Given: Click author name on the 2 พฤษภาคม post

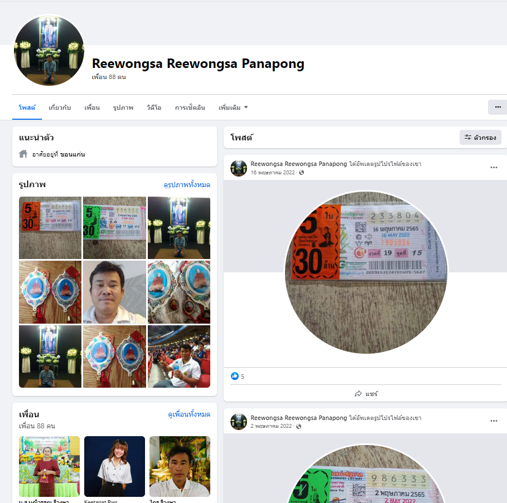Looking at the screenshot, I should click(299, 417).
